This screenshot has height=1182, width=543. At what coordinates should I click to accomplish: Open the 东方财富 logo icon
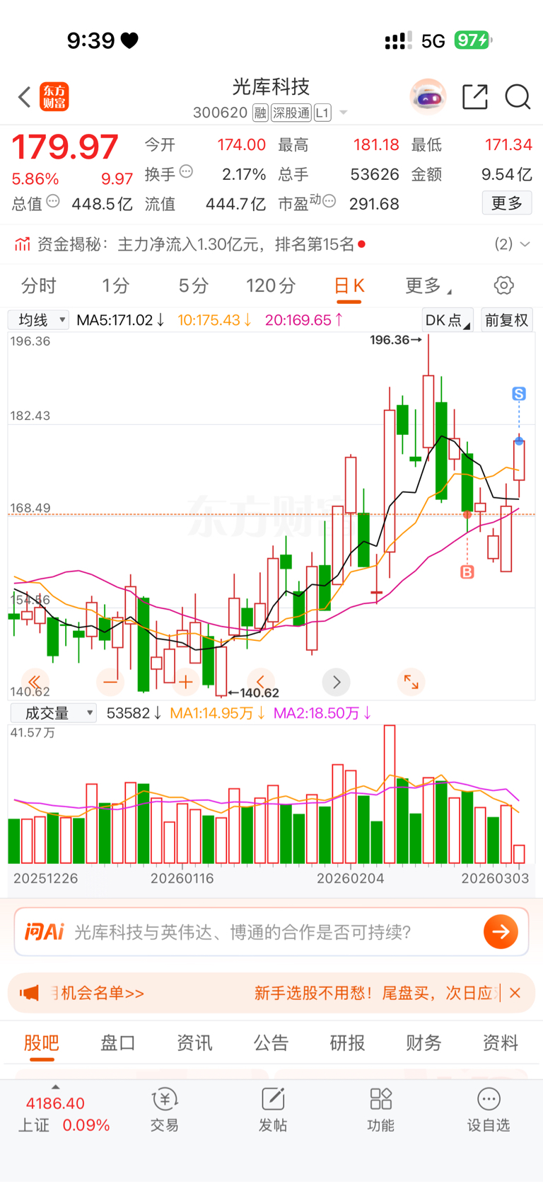54,97
